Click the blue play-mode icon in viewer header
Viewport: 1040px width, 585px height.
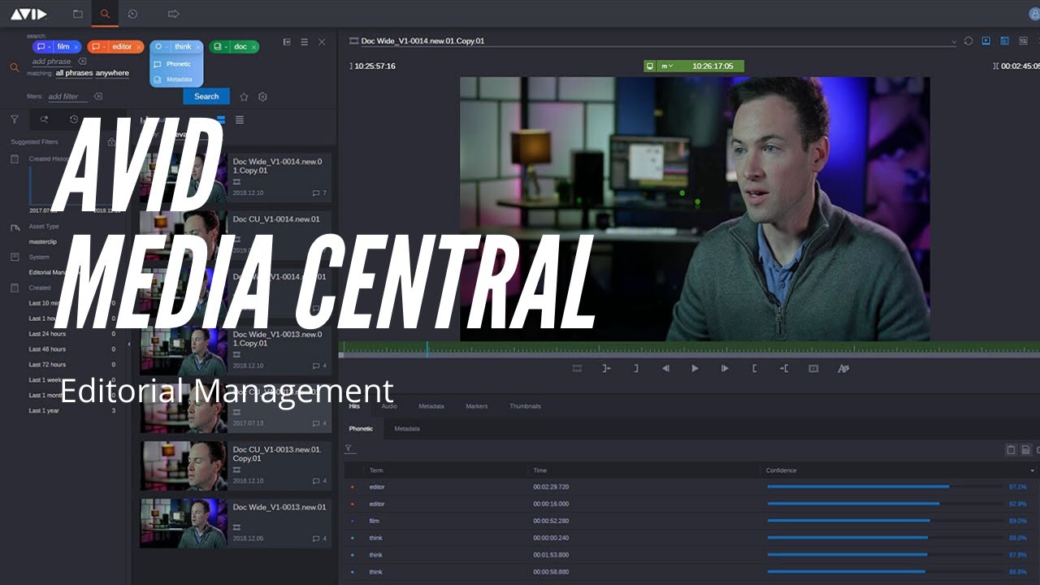click(986, 41)
